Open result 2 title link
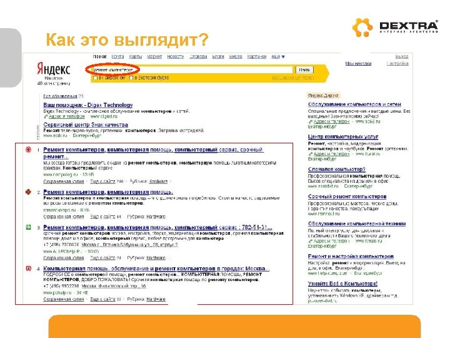Viewport: 450px width, 338px height. 108,192
